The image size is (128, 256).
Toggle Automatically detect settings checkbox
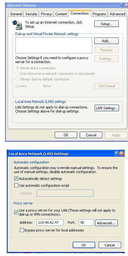(16, 179)
